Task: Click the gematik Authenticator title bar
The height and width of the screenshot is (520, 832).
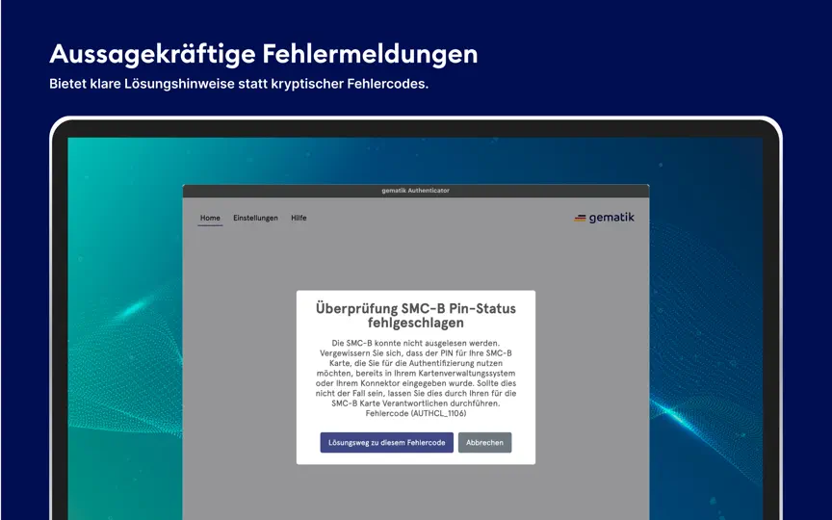Action: tap(415, 191)
